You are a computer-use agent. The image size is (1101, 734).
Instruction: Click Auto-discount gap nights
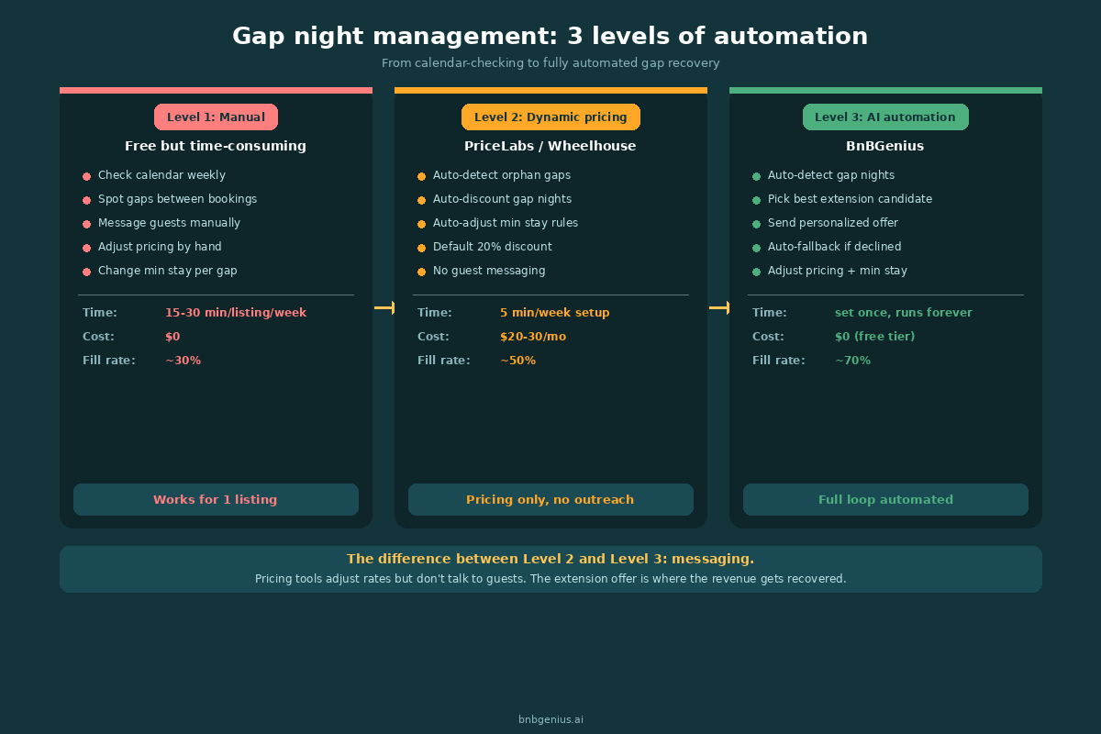[502, 199]
